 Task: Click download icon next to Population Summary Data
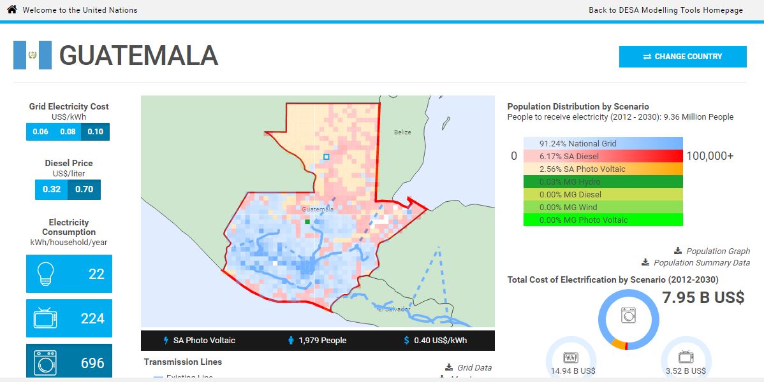pyautogui.click(x=645, y=263)
